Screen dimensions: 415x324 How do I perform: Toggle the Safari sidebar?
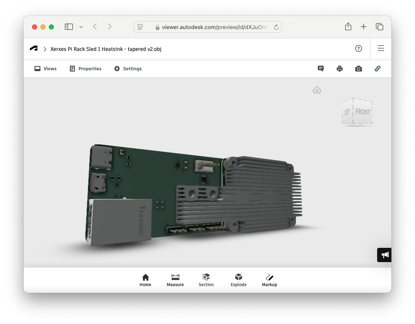click(69, 27)
